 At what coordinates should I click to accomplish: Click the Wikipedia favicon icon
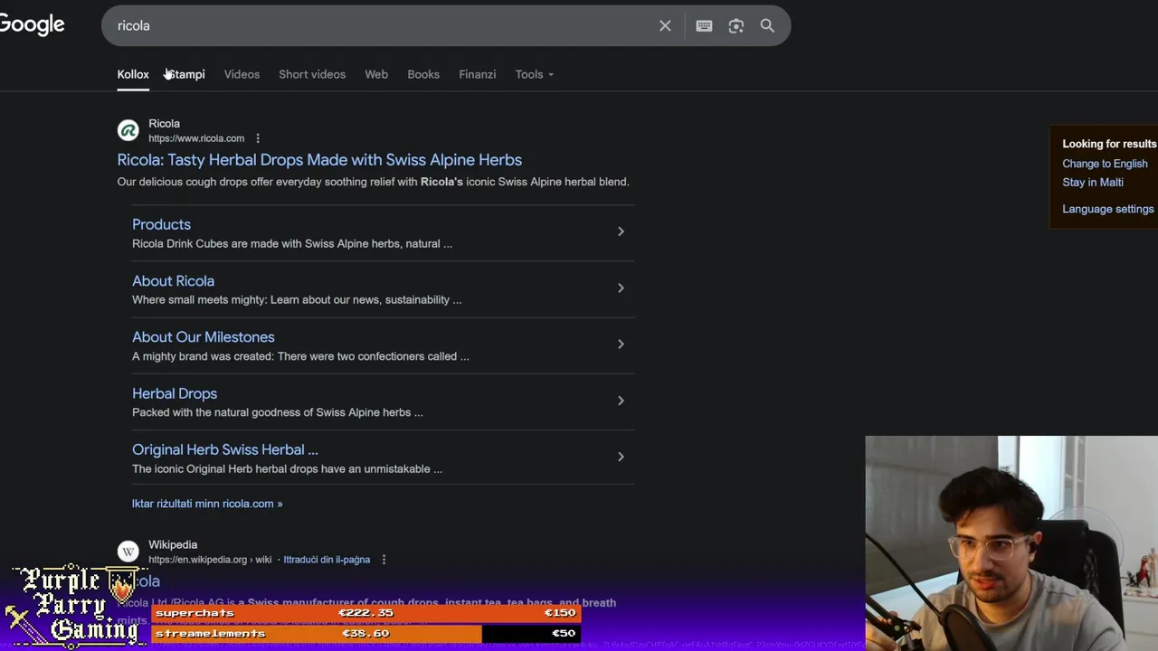128,552
